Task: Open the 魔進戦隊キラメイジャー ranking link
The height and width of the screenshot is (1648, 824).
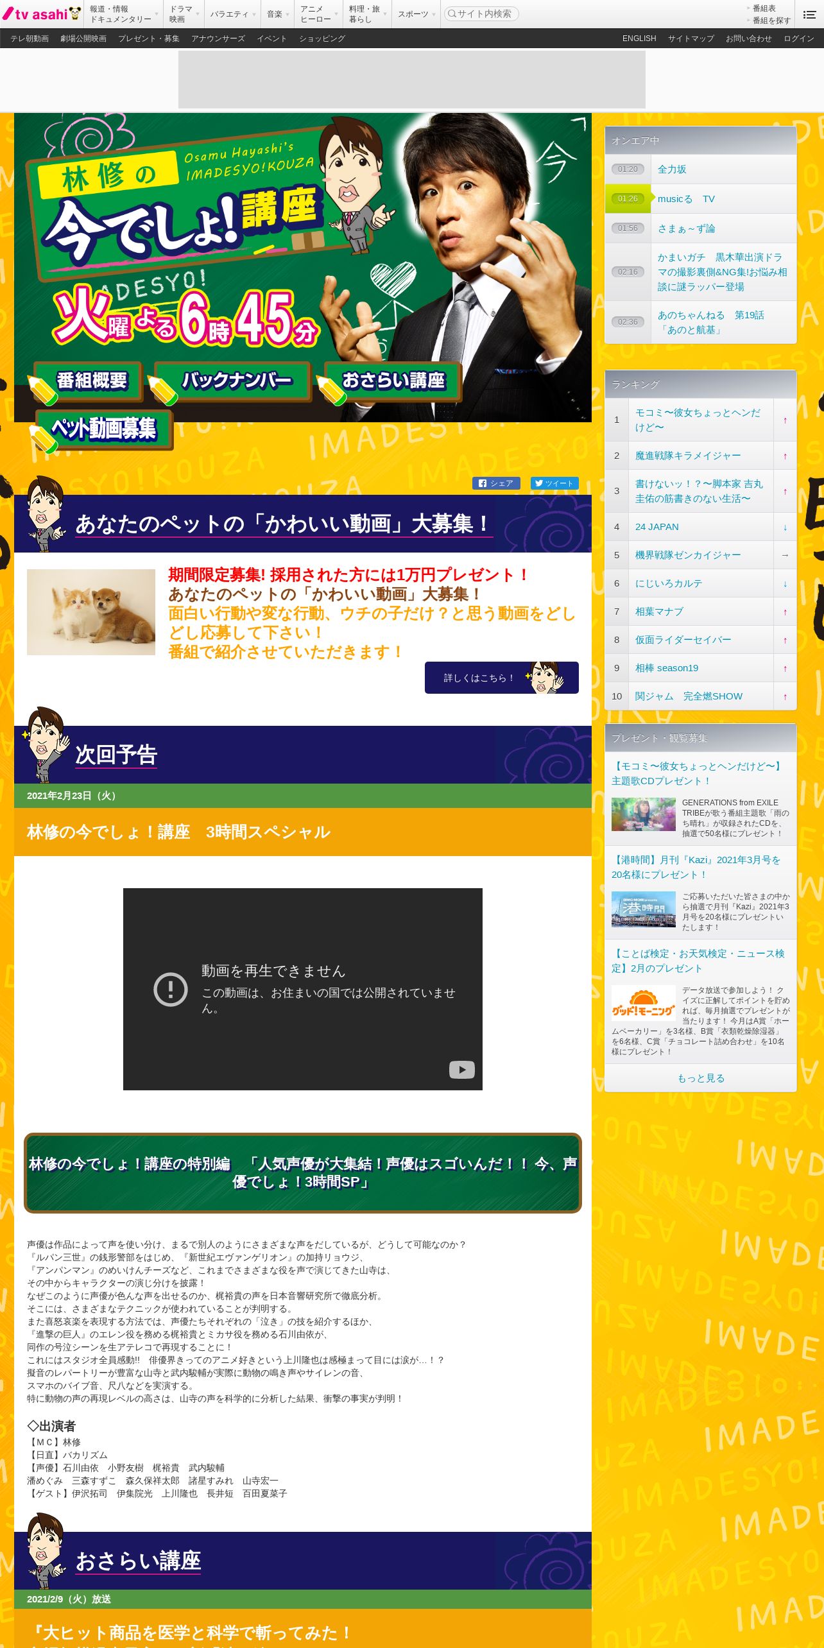Action: [x=688, y=456]
